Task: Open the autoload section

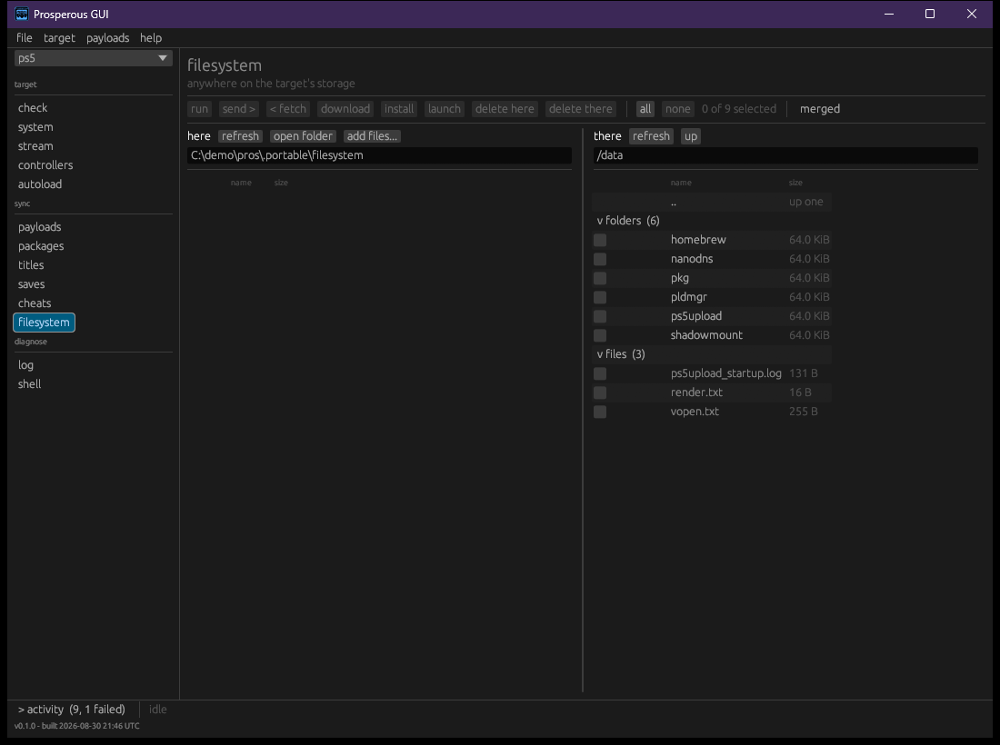Action: [39, 184]
